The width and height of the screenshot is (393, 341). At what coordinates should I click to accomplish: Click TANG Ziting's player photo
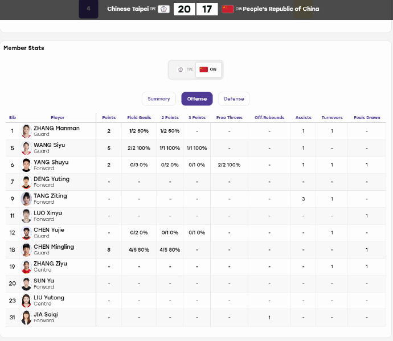[x=26, y=199]
